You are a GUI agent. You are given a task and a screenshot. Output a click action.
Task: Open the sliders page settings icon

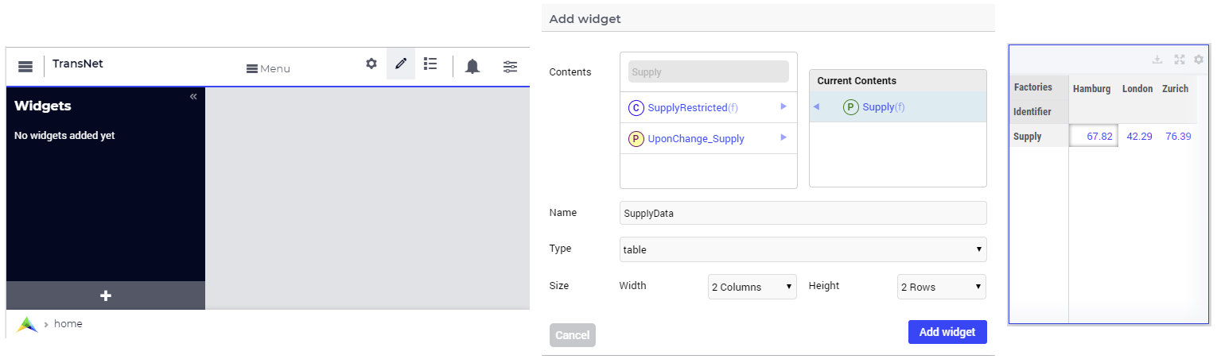(x=511, y=67)
